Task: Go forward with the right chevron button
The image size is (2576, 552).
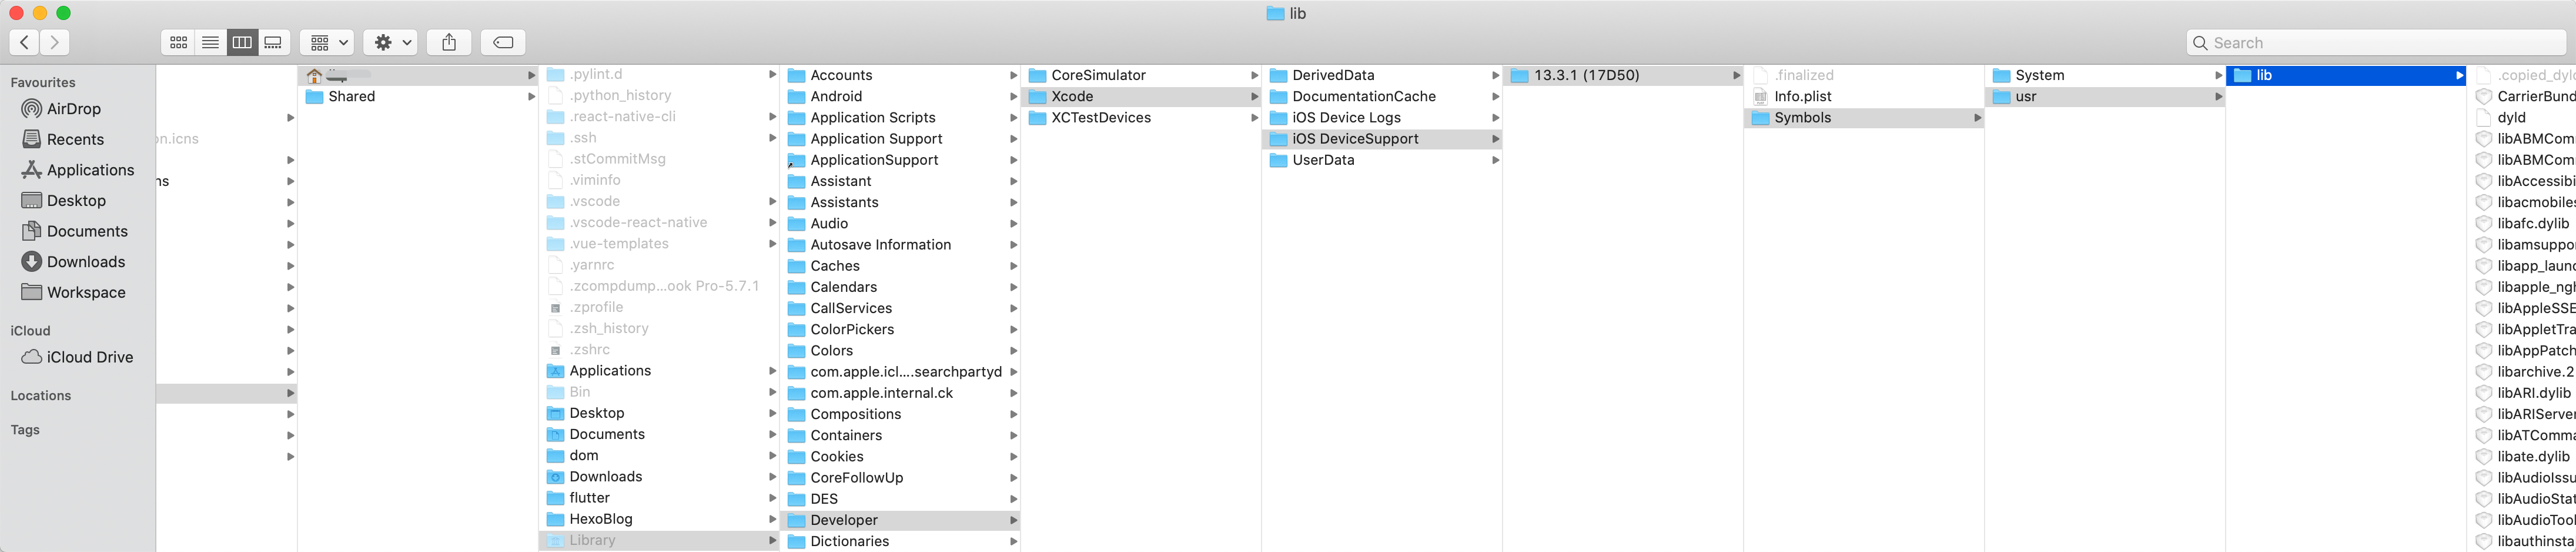Action: point(55,42)
